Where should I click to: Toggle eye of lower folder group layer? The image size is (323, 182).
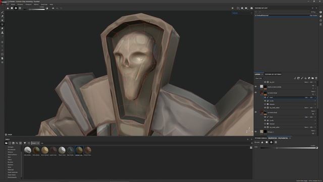click(x=256, y=112)
